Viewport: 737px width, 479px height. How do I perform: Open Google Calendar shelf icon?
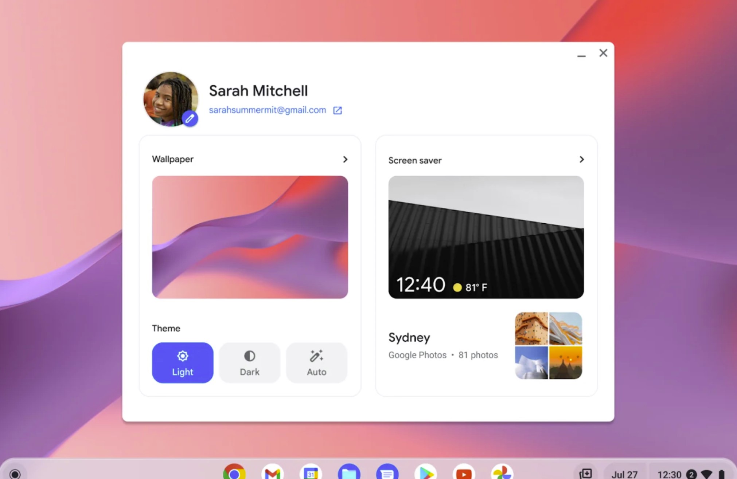tap(311, 473)
